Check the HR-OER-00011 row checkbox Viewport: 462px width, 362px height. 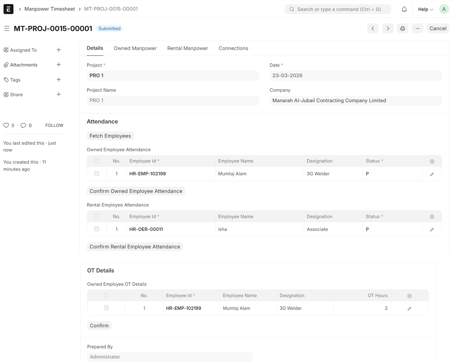pos(97,229)
